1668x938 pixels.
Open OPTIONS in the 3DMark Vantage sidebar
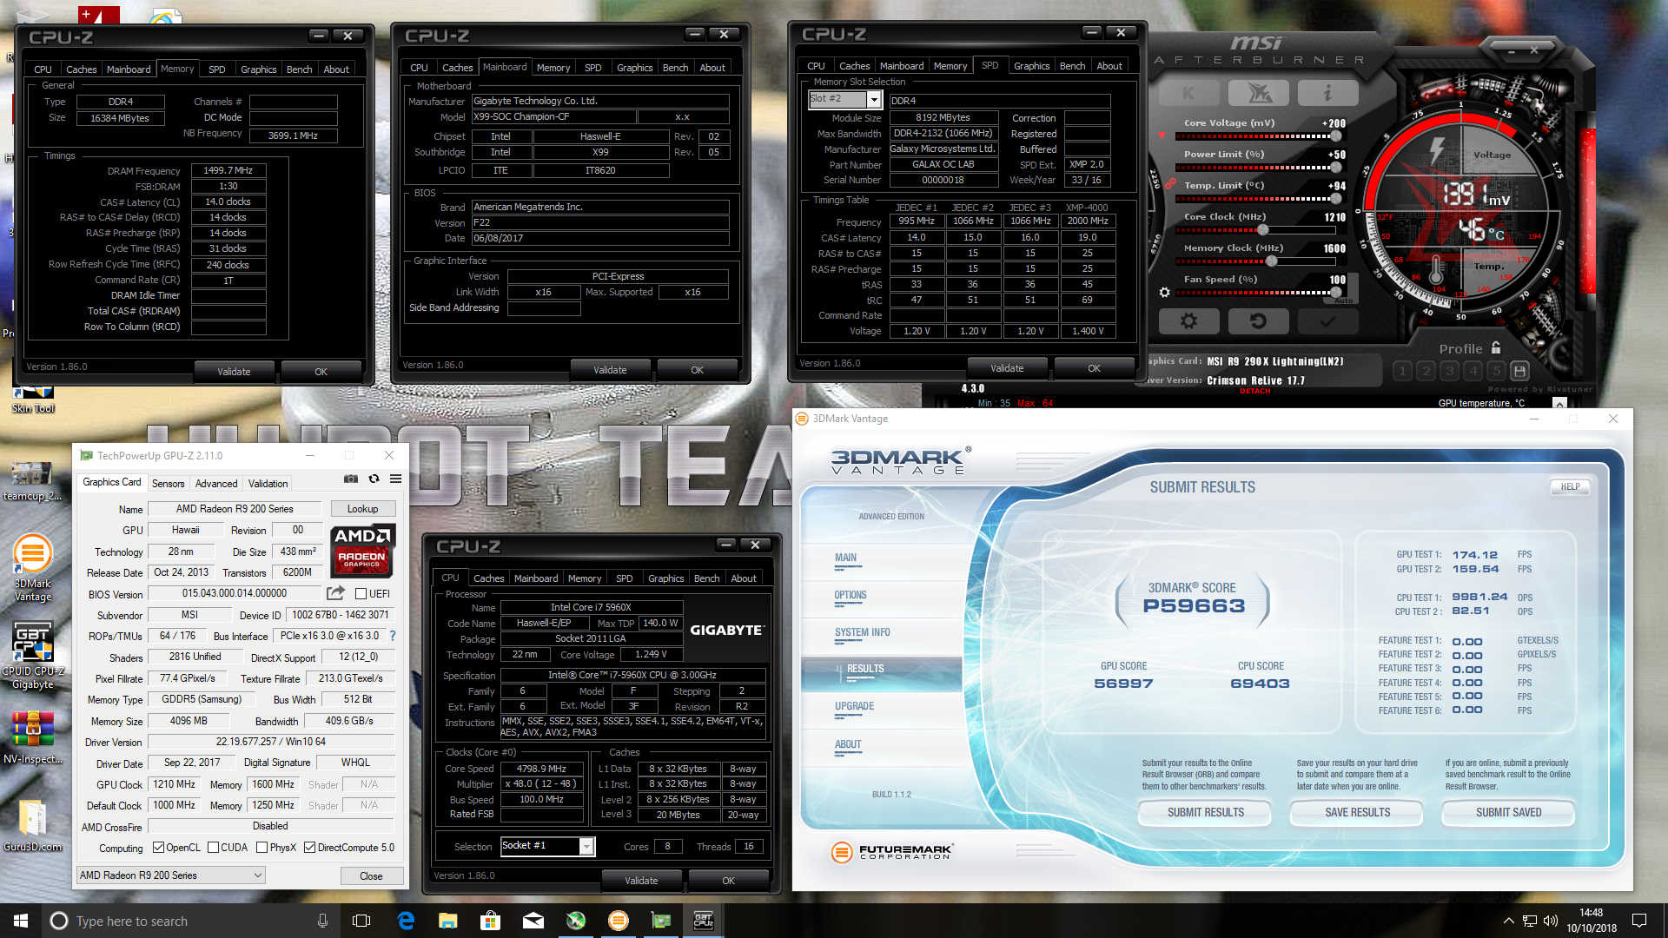pyautogui.click(x=851, y=595)
